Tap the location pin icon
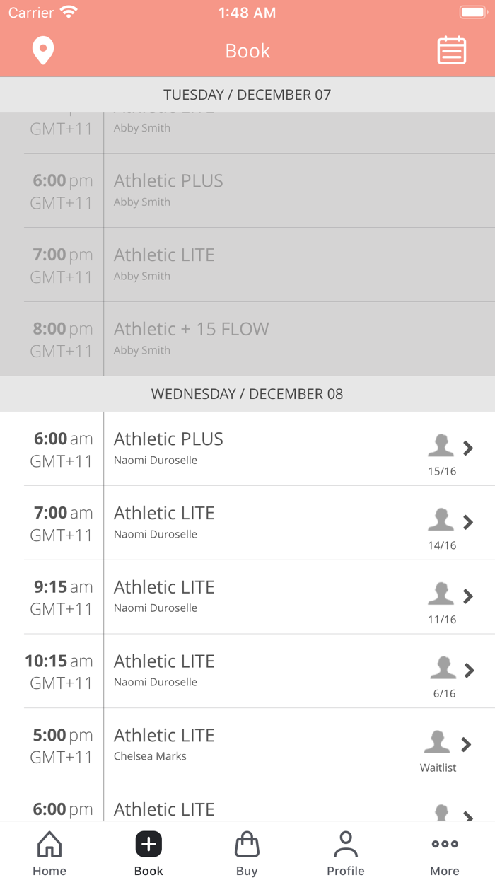This screenshot has width=495, height=880. click(43, 51)
